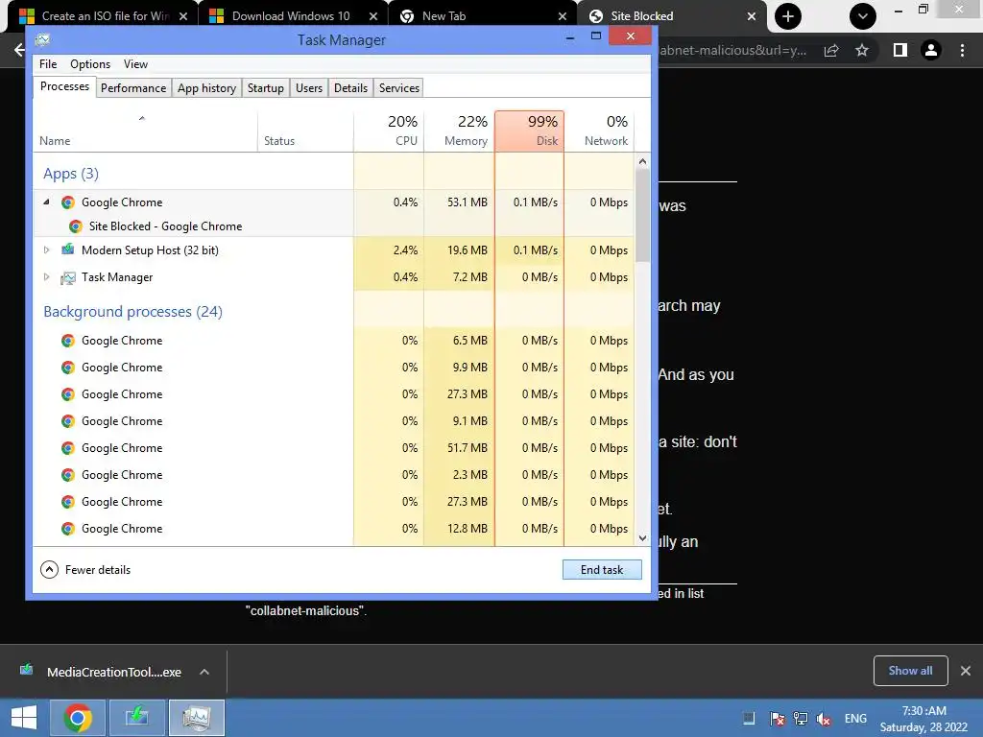Close the Site Blocked Chrome tab
The width and height of the screenshot is (983, 737).
(751, 16)
